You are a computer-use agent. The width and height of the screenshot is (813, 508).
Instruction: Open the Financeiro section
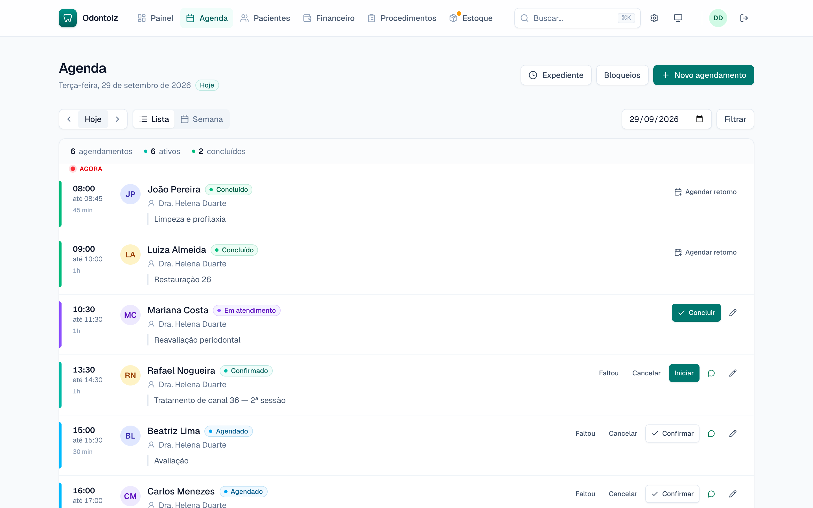(x=329, y=18)
